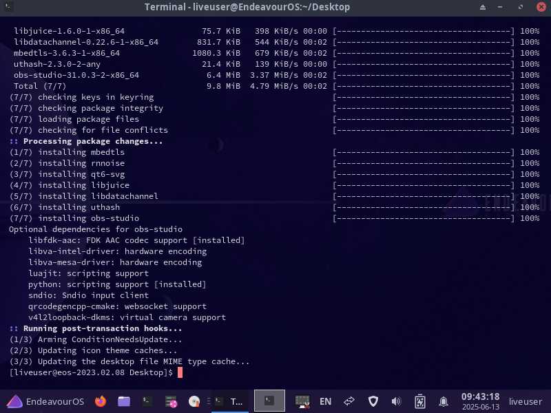Open the EndeavourOS applications menu
The image size is (551, 413).
click(x=45, y=401)
